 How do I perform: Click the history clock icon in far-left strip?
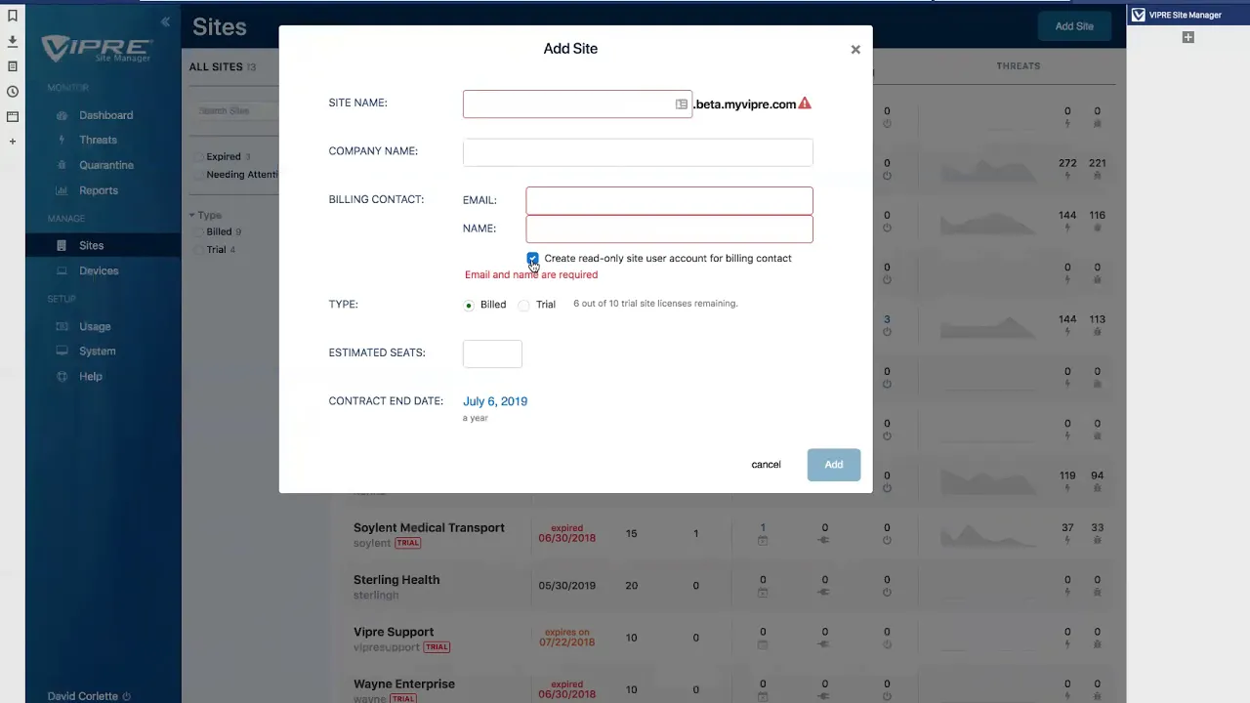click(x=13, y=92)
